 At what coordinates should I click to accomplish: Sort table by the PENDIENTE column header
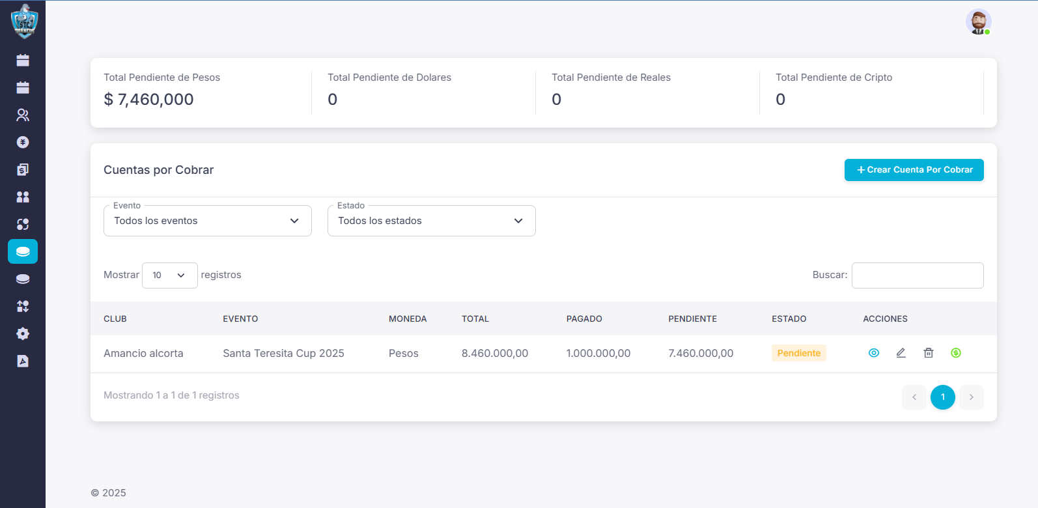[692, 318]
